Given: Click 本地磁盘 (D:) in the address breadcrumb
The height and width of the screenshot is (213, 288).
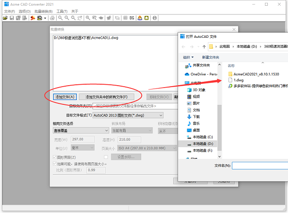Looking at the screenshot, I should (247, 46).
